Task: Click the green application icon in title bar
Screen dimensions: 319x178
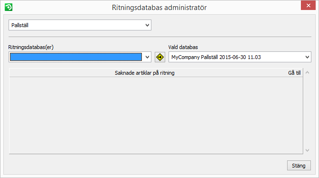Action: point(9,7)
